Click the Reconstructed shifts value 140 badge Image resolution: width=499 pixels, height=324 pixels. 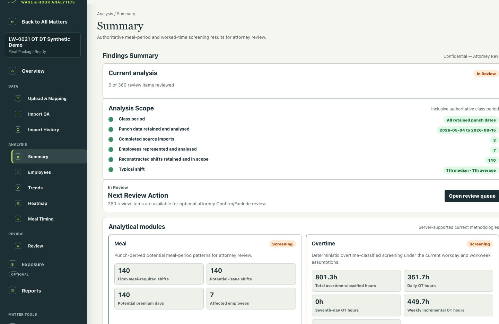[x=492, y=160]
